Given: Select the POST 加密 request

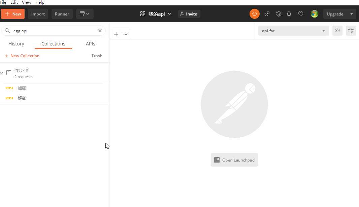Looking at the screenshot, I should click(x=22, y=88).
